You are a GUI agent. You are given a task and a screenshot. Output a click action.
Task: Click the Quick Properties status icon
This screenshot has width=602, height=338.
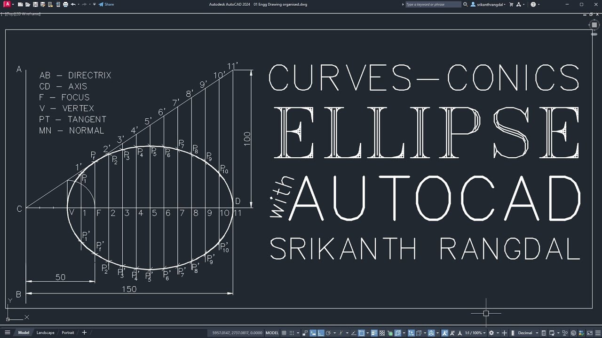coord(544,333)
